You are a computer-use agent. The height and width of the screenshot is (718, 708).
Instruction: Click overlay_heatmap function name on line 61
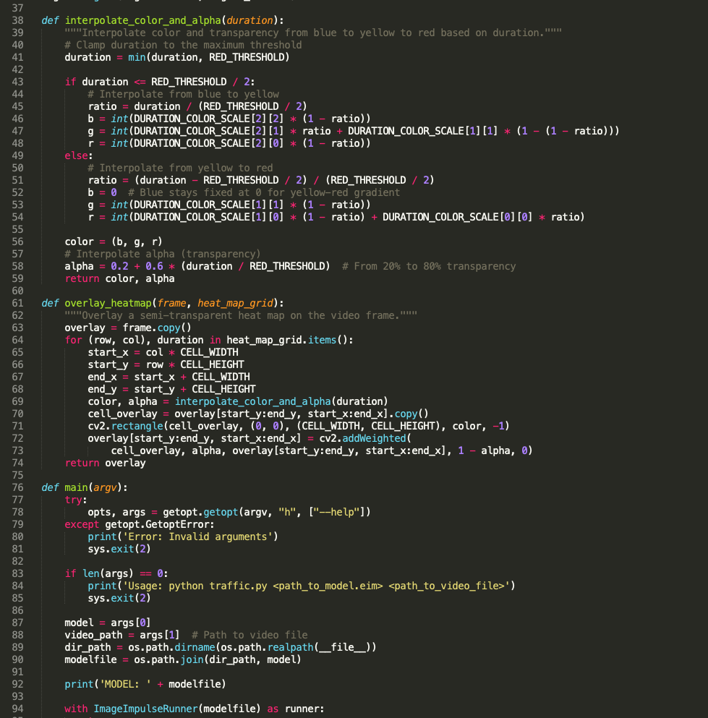point(108,303)
